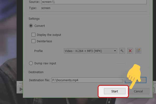This screenshot has height=104, width=156.
Task: Enable Display the output checkbox
Action: click(x=33, y=35)
